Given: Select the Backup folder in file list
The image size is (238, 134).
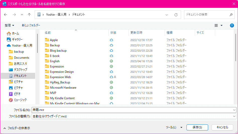Looking at the screenshot, I should click(55, 45).
